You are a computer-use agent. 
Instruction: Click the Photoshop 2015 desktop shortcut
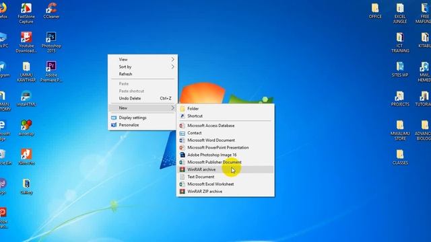pos(51,42)
